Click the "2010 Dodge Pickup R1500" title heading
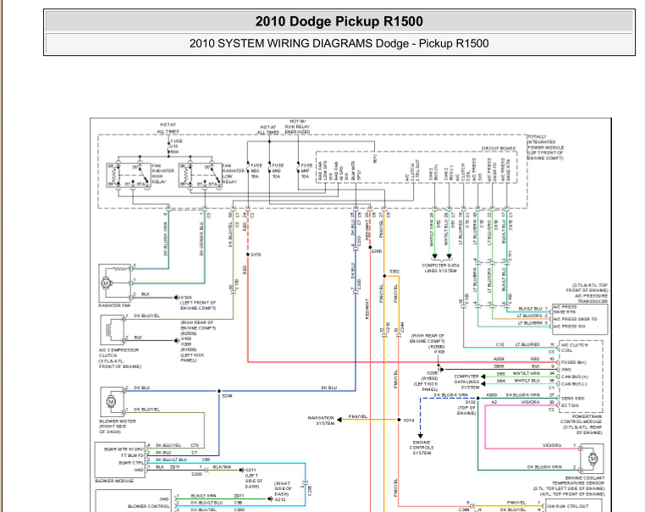The image size is (645, 512). [339, 21]
